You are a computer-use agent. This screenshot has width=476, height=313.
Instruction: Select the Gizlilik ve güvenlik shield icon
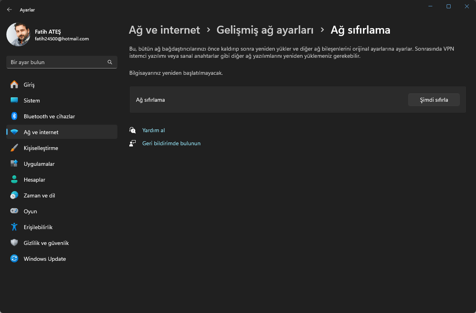tap(14, 243)
